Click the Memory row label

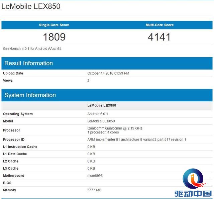pos(9,190)
